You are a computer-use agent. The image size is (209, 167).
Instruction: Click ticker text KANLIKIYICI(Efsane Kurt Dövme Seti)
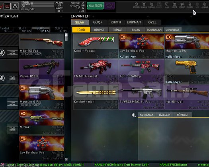tap(121, 165)
